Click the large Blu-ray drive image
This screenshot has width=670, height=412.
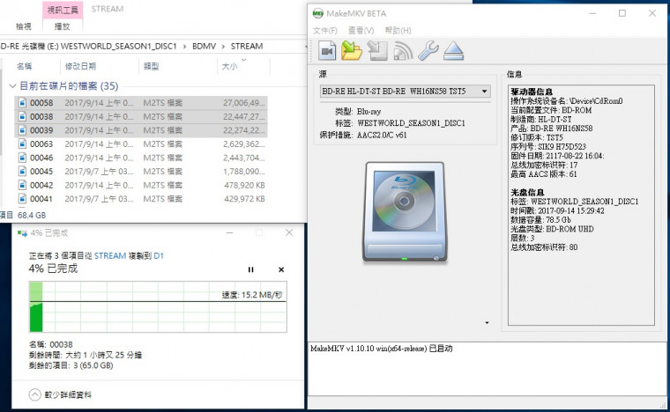click(x=405, y=212)
